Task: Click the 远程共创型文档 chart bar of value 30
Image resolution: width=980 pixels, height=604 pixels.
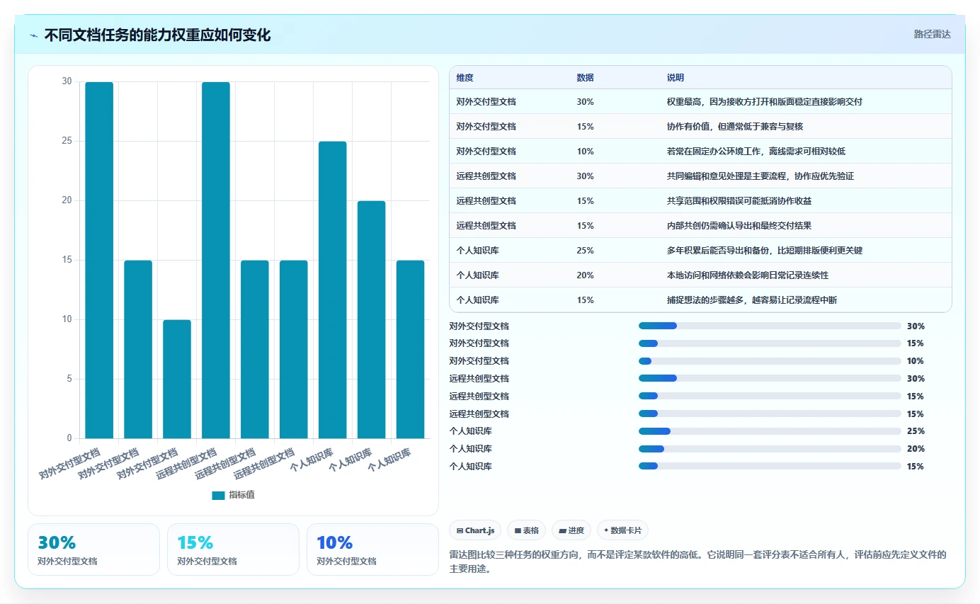Action: coord(216,260)
